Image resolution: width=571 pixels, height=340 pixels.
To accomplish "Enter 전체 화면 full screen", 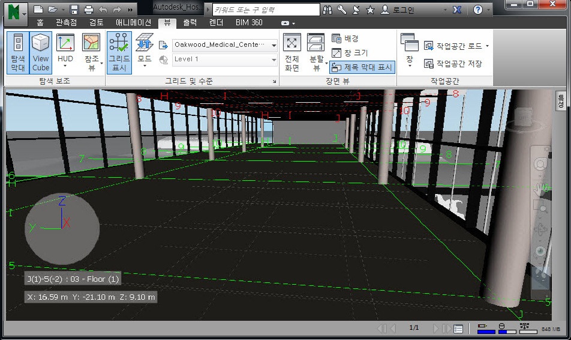I will (x=291, y=52).
